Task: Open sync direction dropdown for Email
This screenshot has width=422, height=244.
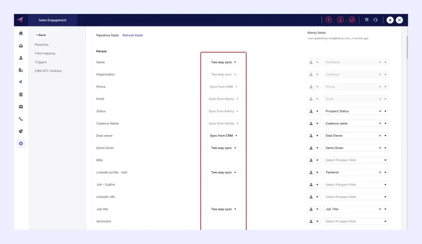Action: [223, 99]
